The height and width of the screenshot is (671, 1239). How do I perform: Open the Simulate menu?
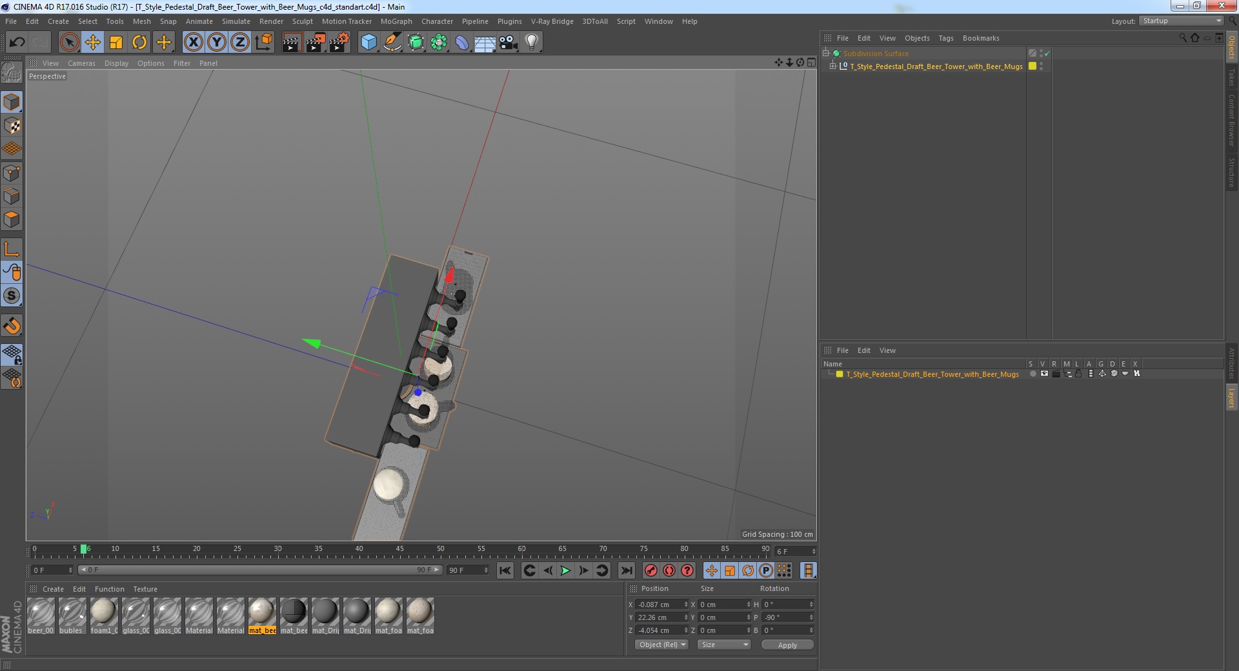(236, 21)
